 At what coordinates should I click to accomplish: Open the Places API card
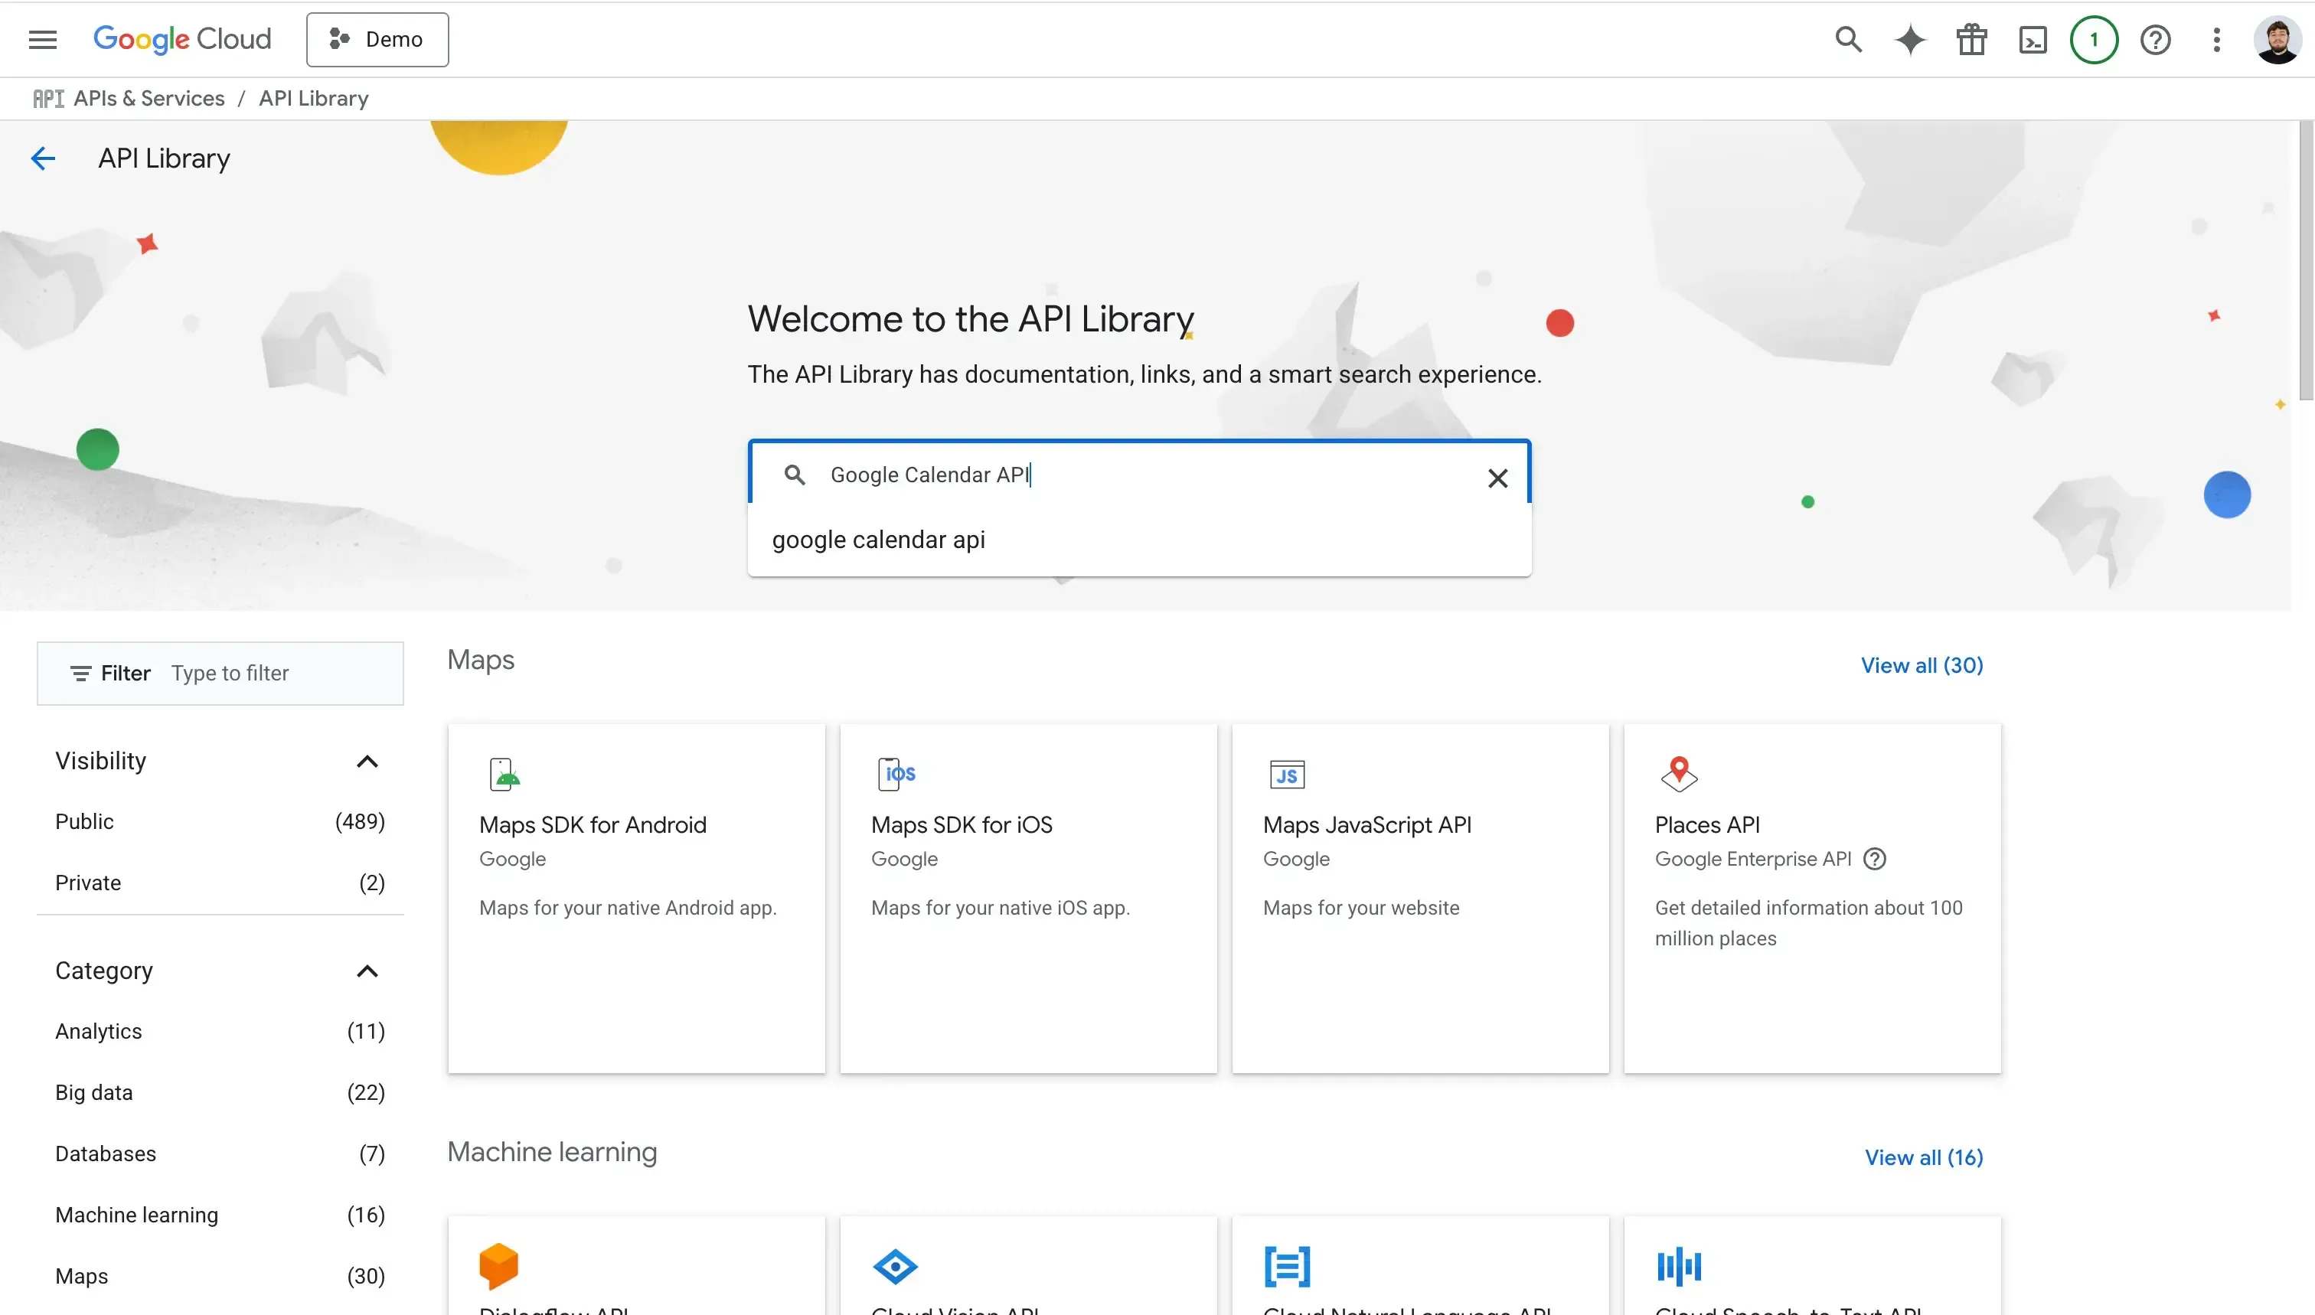[1812, 898]
